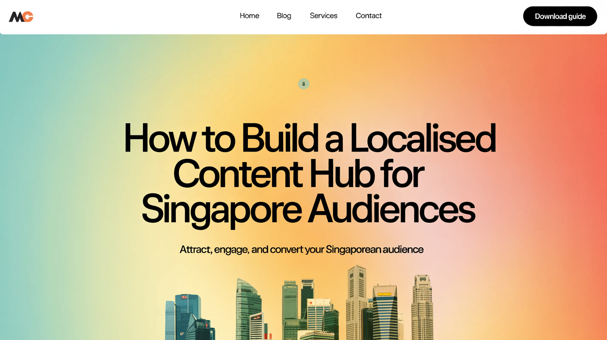This screenshot has width=607, height=340.
Task: Click the rightmost beige skyscraper
Action: coord(422,305)
